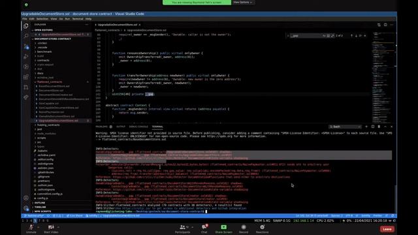Open Zoom View Options dropdown
This screenshot has height=235, width=418.
point(242,2)
